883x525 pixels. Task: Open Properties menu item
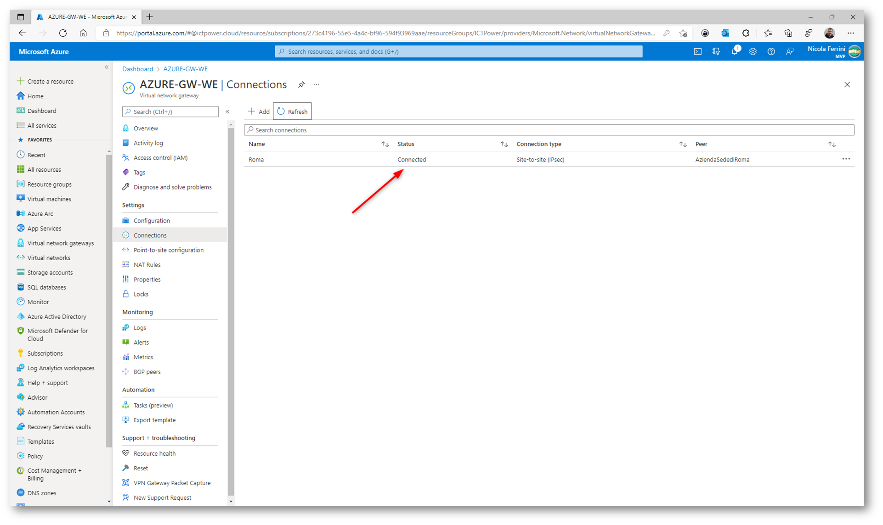pyautogui.click(x=147, y=279)
